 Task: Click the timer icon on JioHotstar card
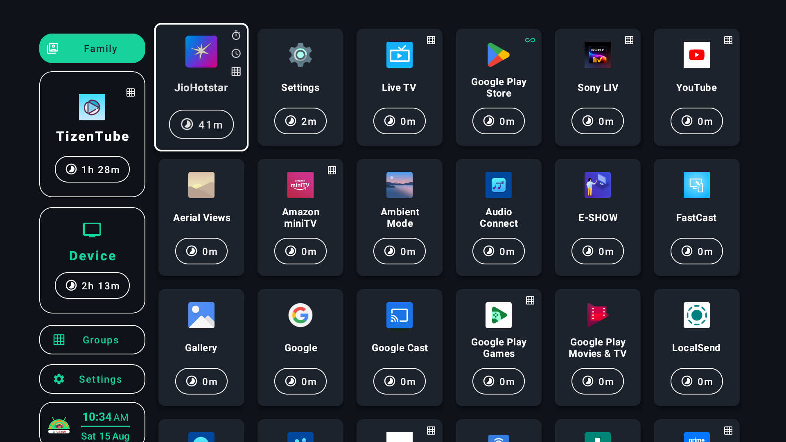coord(236,35)
